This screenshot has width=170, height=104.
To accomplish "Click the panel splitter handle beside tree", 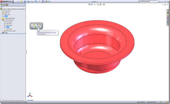I will point(26,52).
